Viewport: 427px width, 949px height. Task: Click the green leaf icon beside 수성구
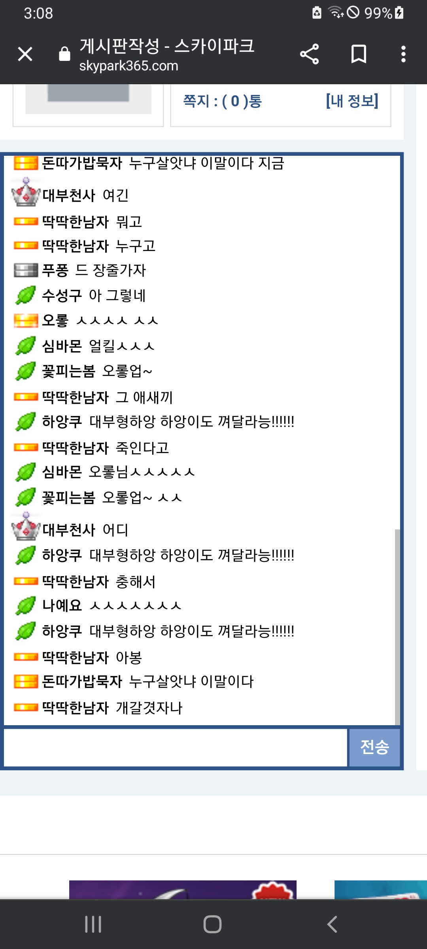point(26,295)
